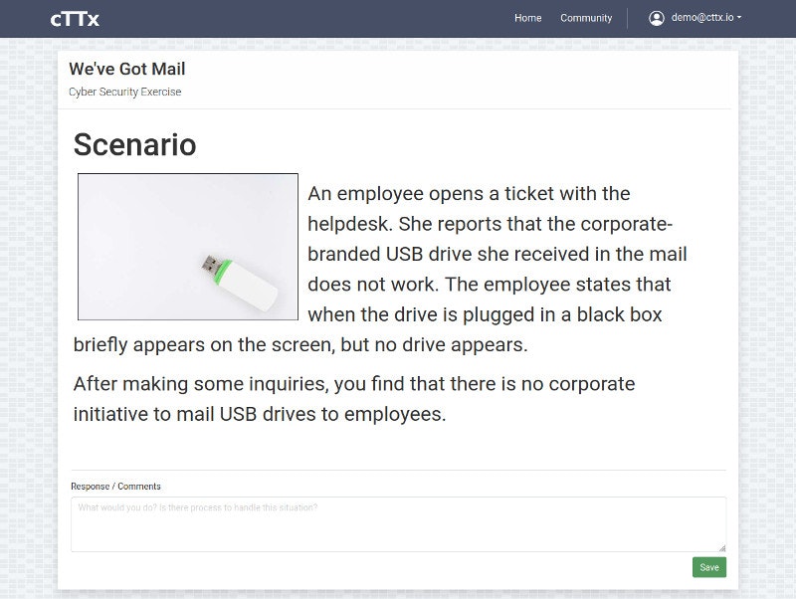Click the 'Scenario' heading
Viewport: 796px width, 599px height.
pos(134,144)
